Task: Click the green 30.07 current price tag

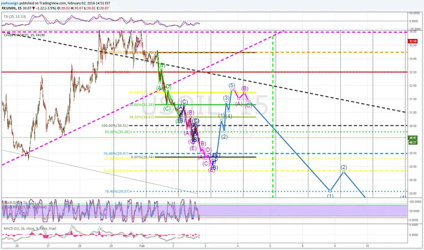Action: [x=413, y=138]
